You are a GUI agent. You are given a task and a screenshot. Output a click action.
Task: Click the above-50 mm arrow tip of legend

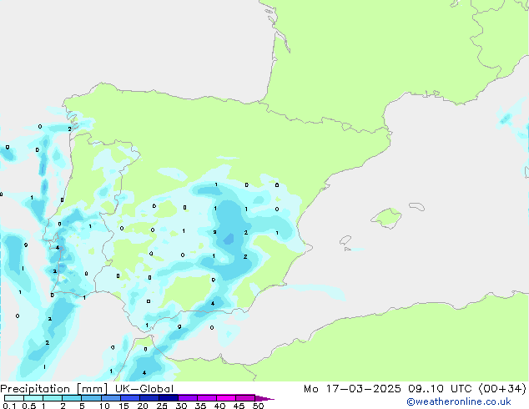click(264, 398)
